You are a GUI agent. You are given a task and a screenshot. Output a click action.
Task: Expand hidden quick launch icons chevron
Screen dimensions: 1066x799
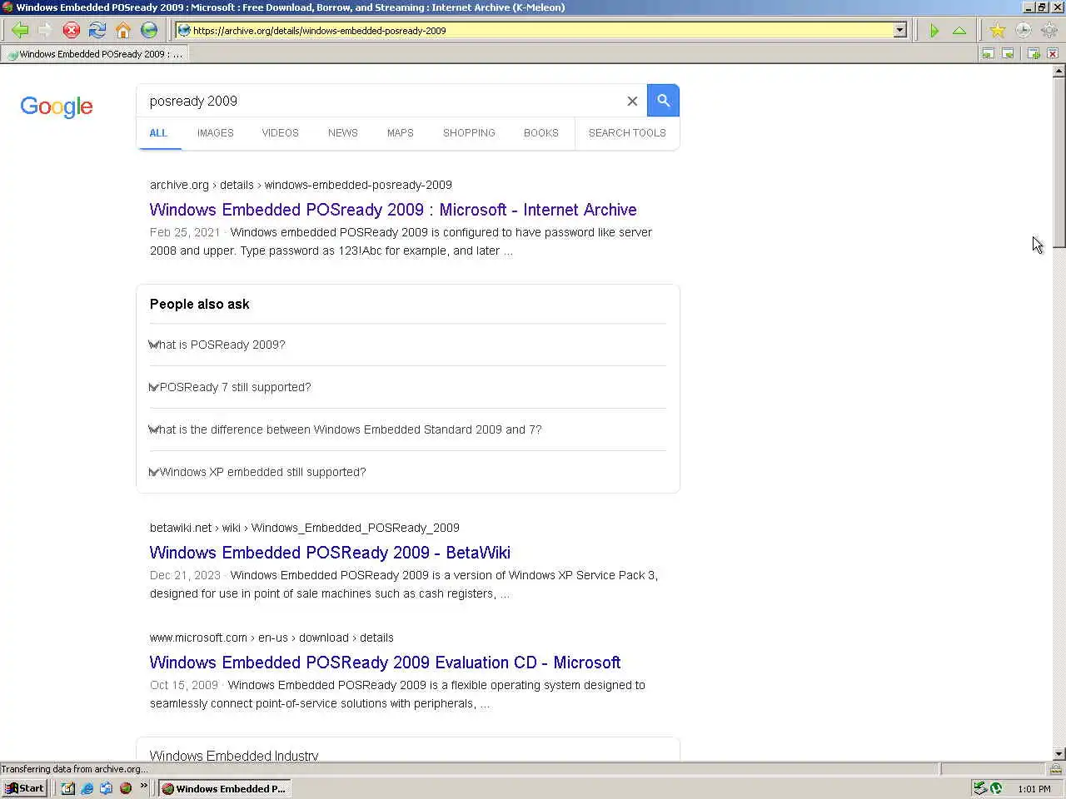point(143,785)
